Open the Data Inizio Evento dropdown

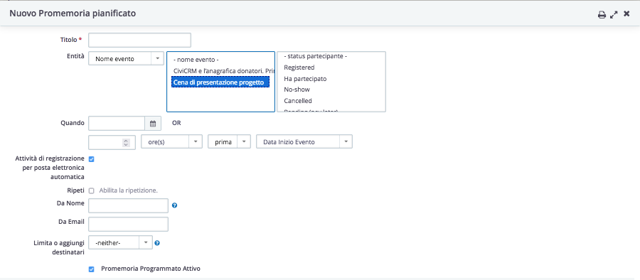pyautogui.click(x=304, y=142)
